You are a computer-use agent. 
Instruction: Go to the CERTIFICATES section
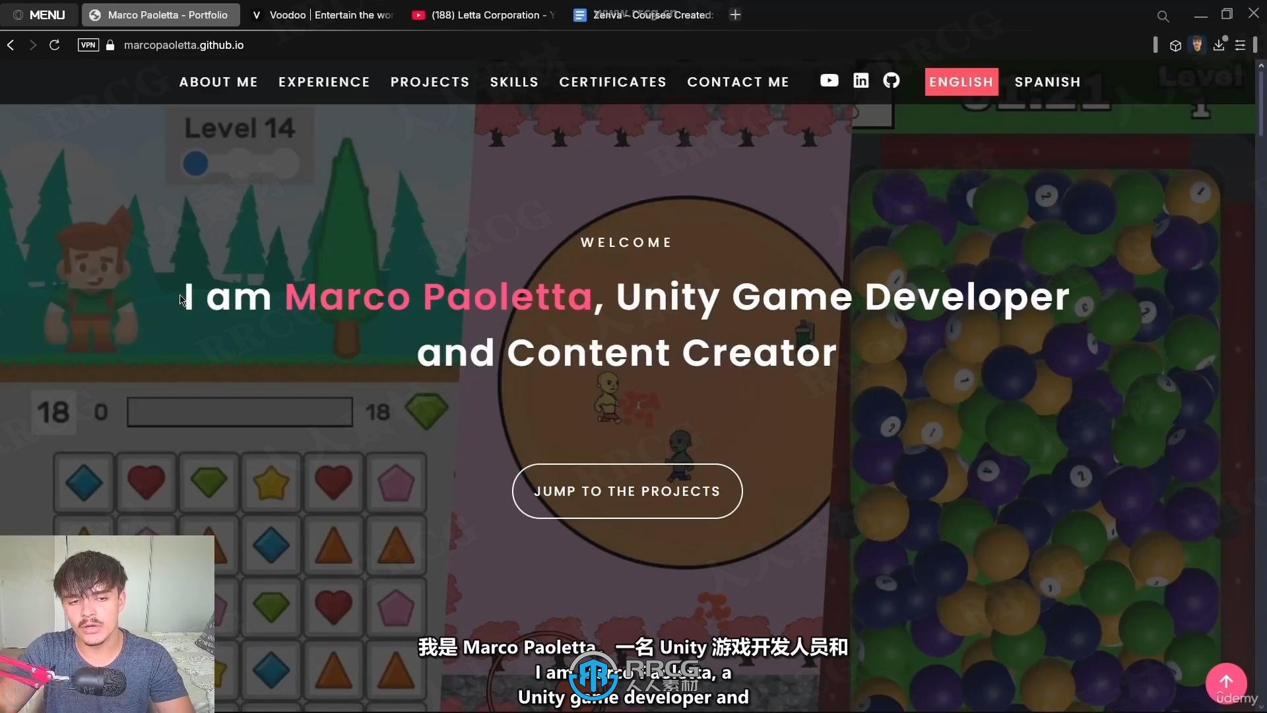(613, 82)
